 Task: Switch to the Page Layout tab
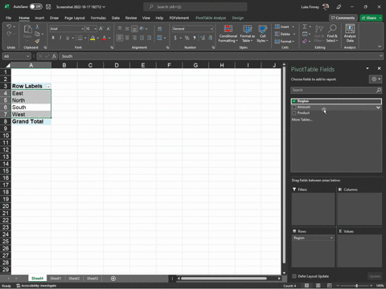[75, 18]
